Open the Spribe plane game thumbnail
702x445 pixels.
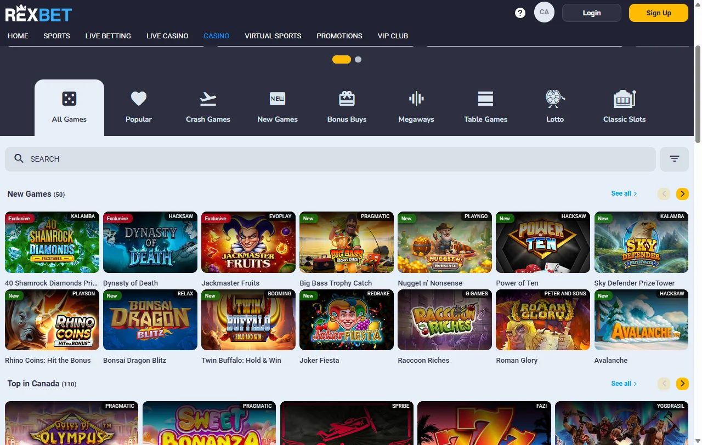tap(347, 423)
